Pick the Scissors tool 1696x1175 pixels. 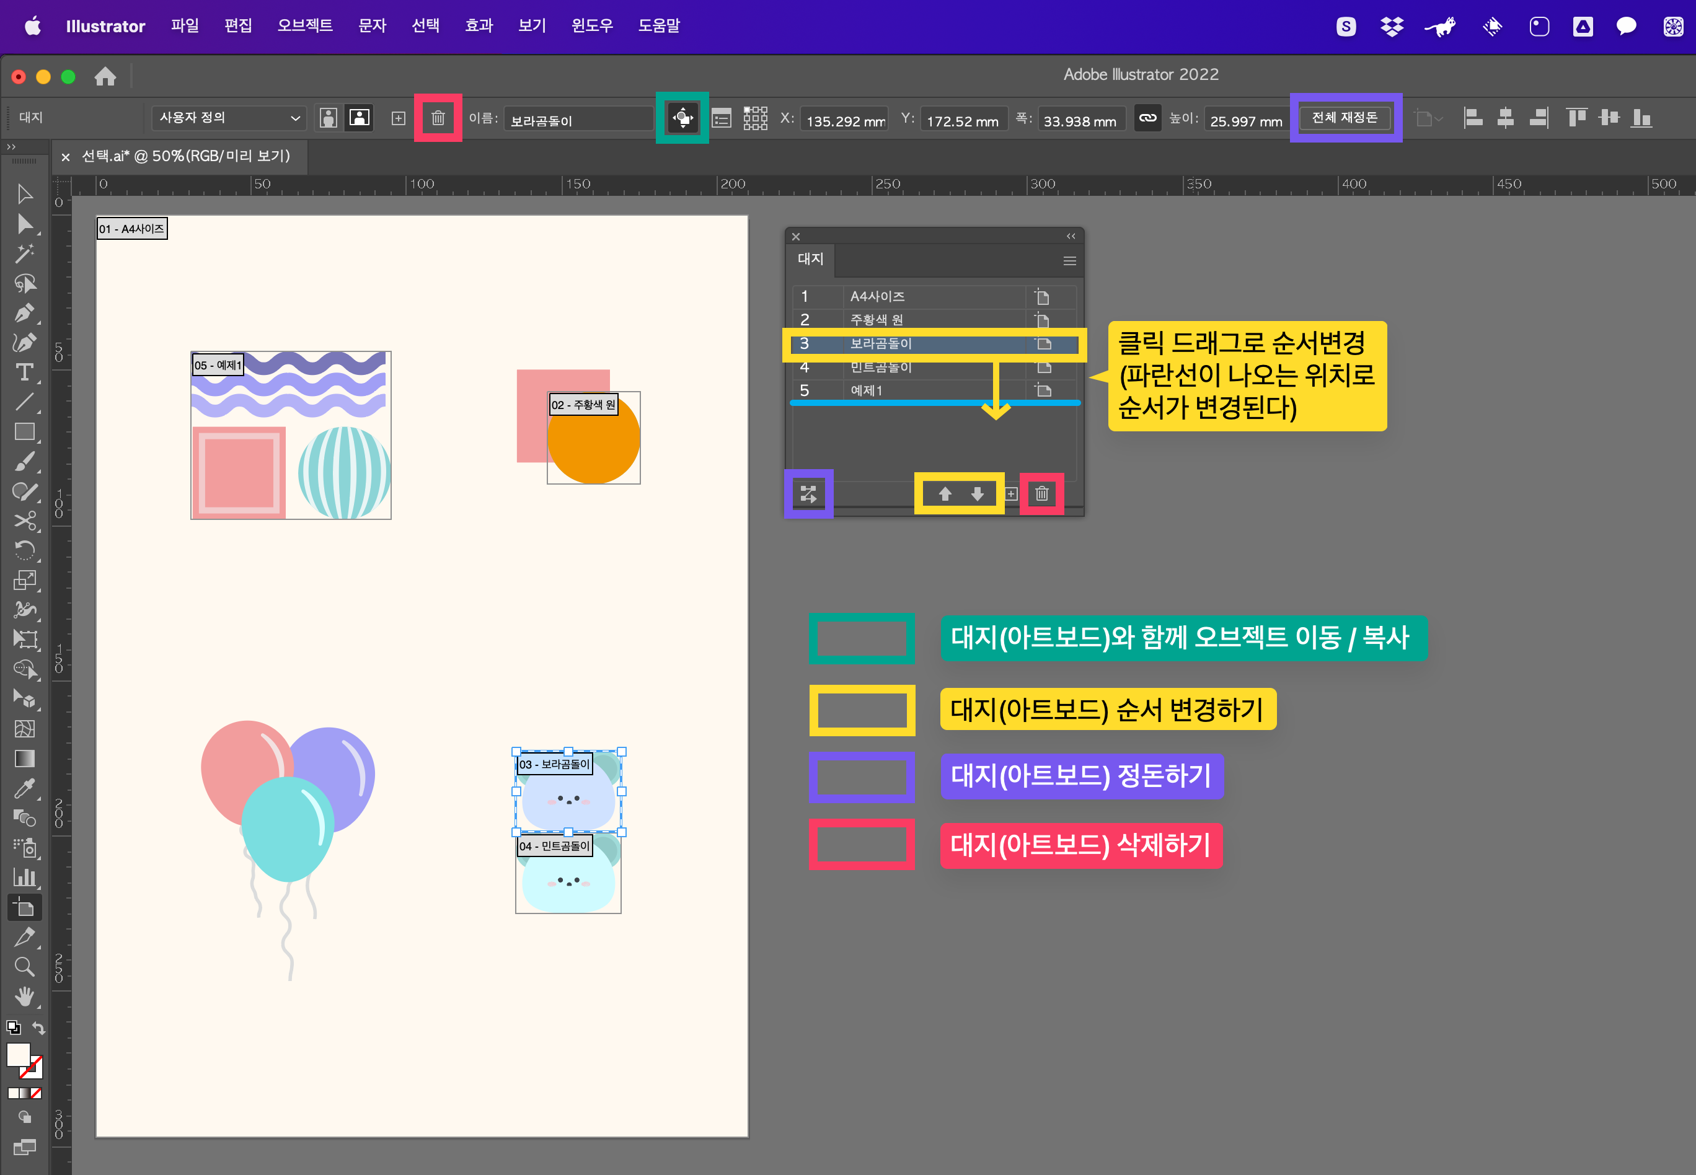[x=24, y=521]
